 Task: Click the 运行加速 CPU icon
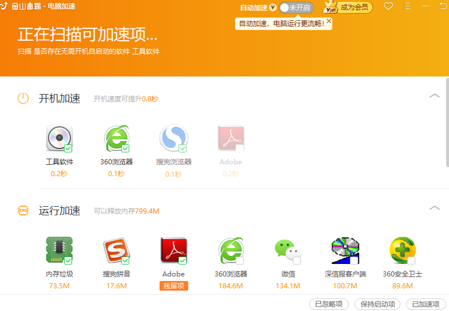[23, 211]
